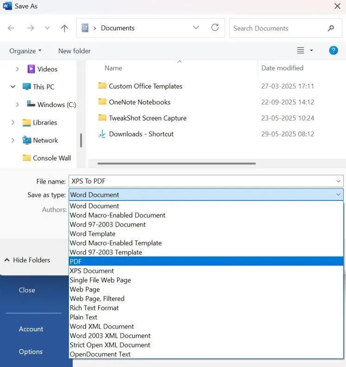Open the Custom Office Templates folder
The height and width of the screenshot is (367, 346).
[x=145, y=86]
